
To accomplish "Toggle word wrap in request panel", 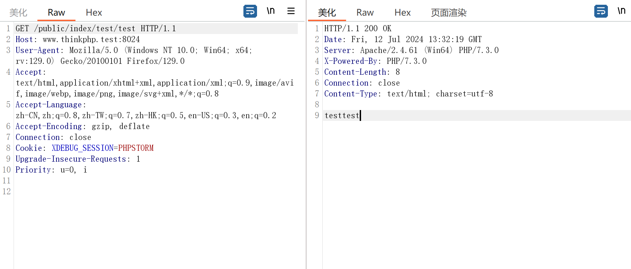I will [250, 11].
